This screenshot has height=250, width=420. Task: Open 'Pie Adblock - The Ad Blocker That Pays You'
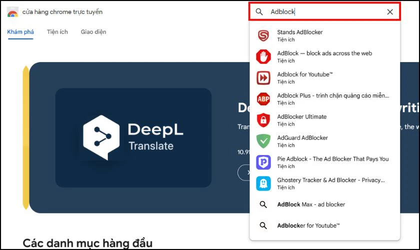click(x=332, y=159)
